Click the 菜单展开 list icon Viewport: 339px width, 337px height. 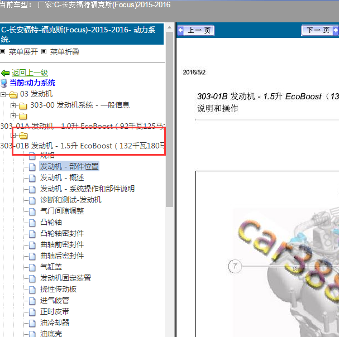[x=3, y=52]
